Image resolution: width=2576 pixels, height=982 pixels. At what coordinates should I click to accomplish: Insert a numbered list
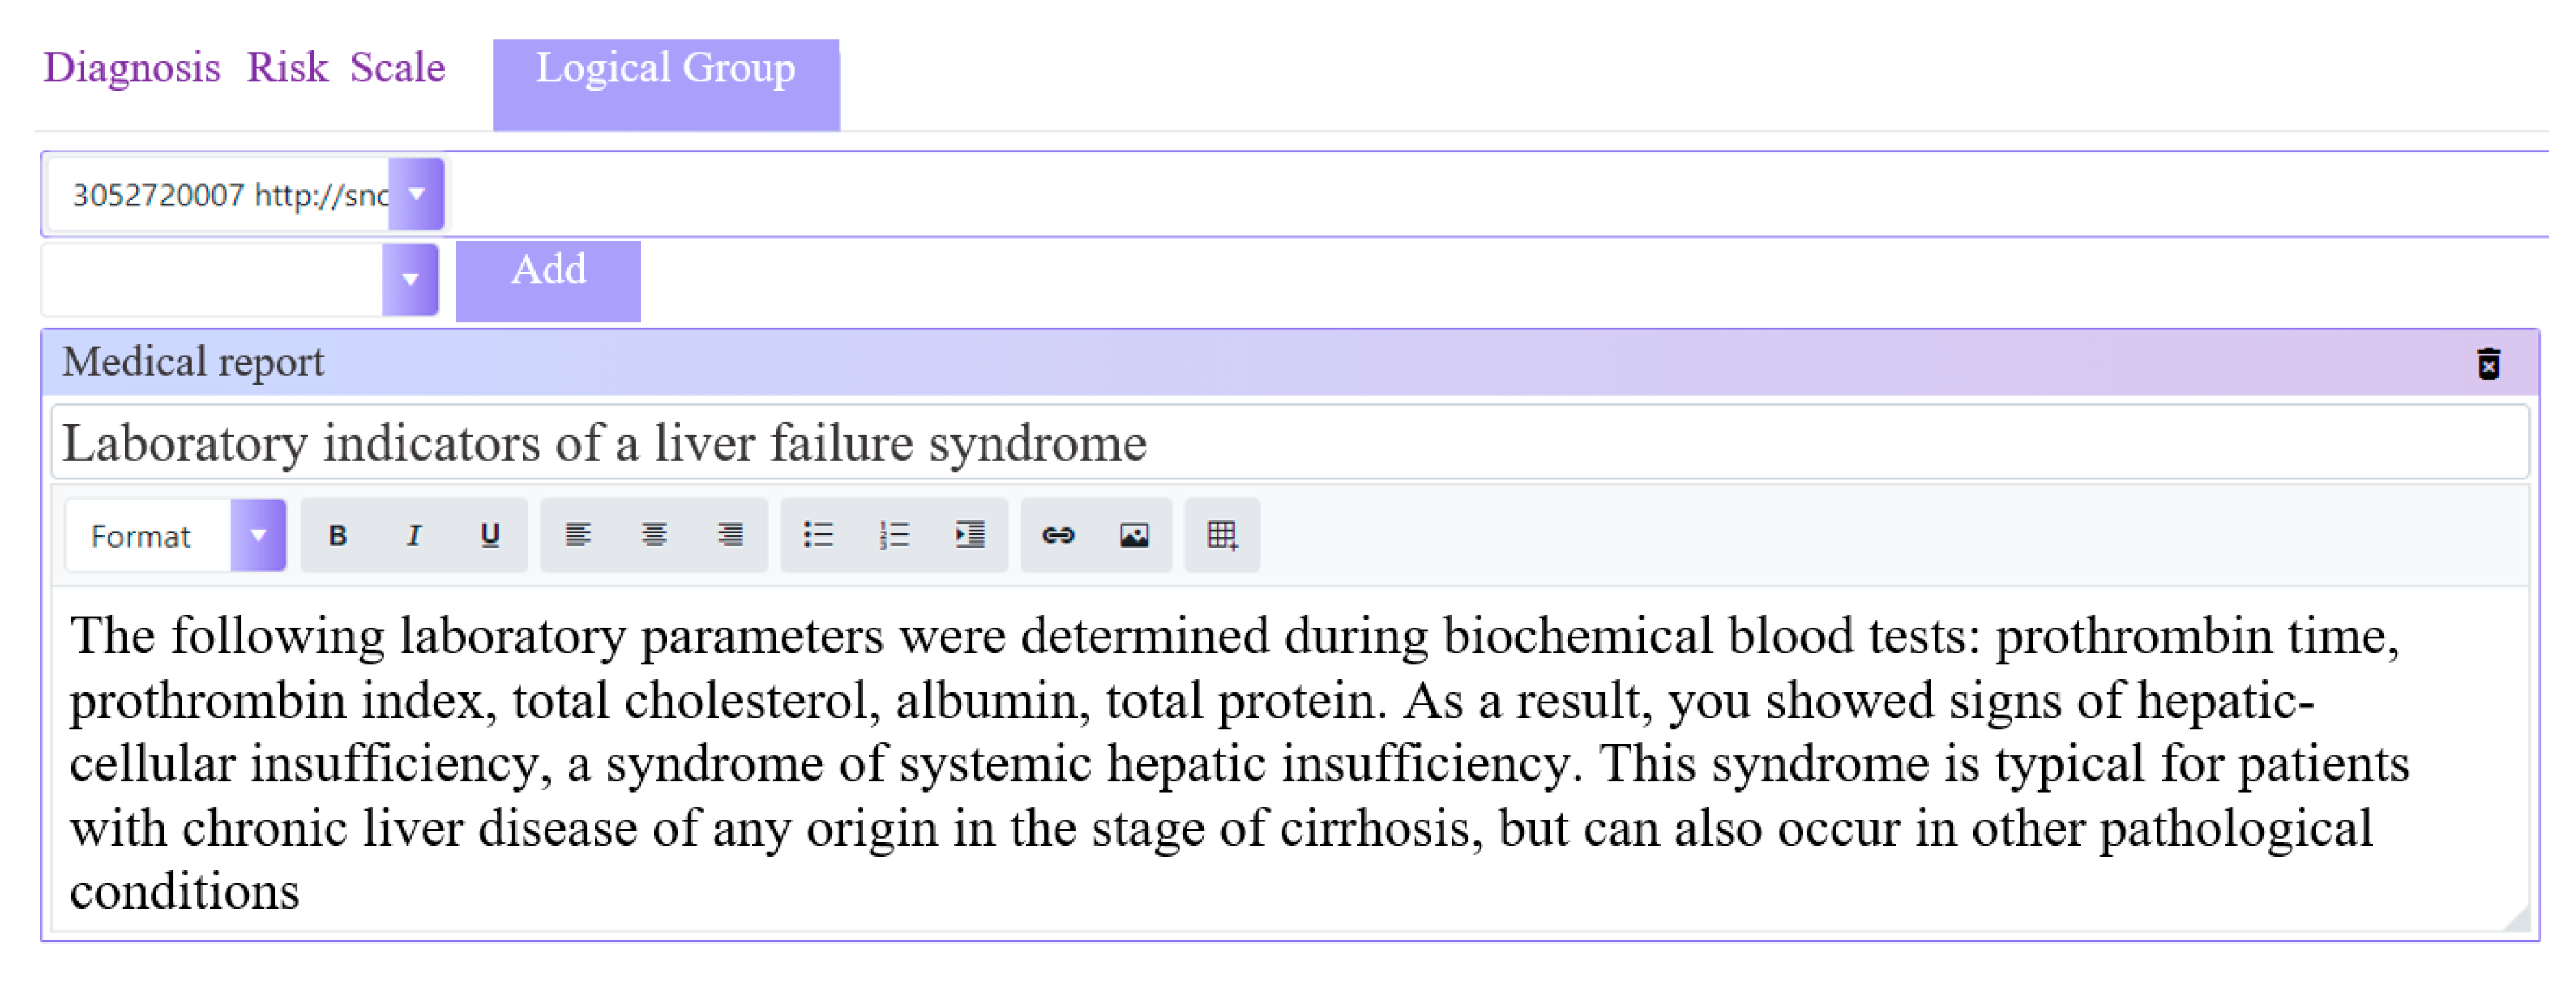pyautogui.click(x=894, y=536)
